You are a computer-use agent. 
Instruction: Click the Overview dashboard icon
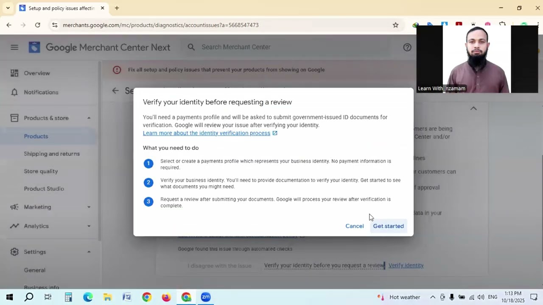[x=14, y=73]
